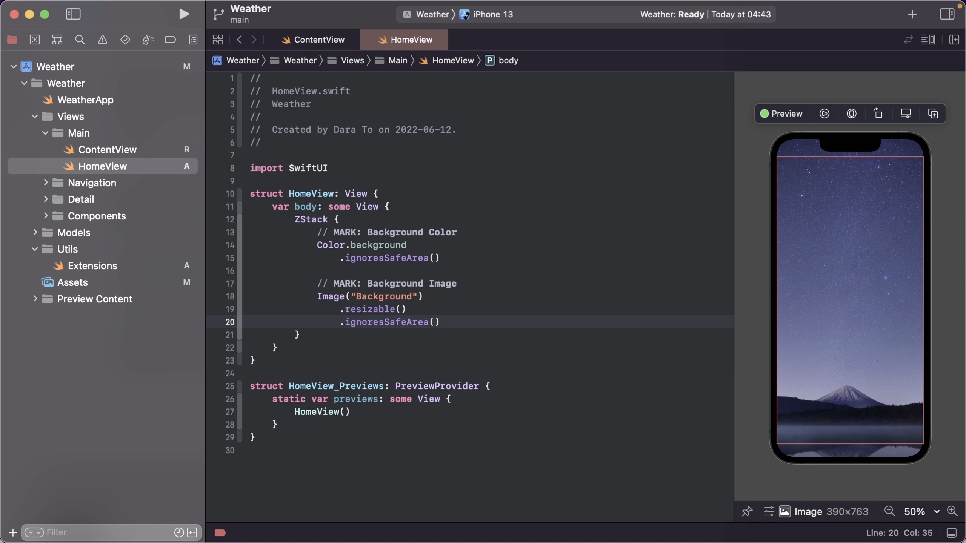Image resolution: width=966 pixels, height=543 pixels.
Task: Pin the preview with pin icon
Action: coord(747,511)
